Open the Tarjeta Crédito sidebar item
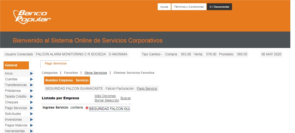 [16, 97]
